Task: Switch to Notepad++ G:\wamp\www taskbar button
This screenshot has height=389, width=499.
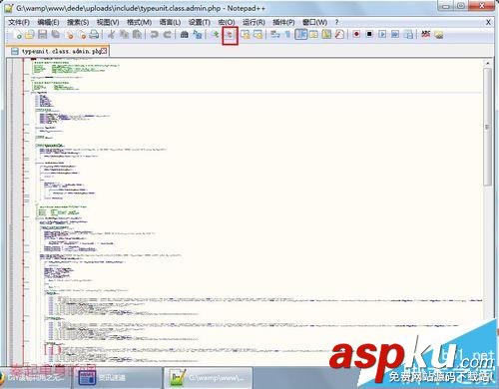Action: point(209,378)
